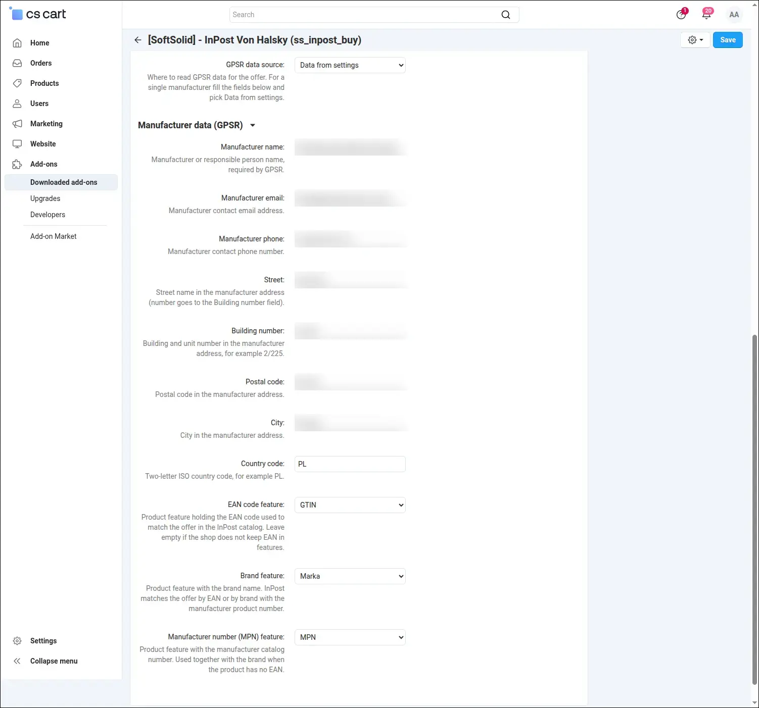
Task: Open the Marketing menu item
Action: point(46,124)
